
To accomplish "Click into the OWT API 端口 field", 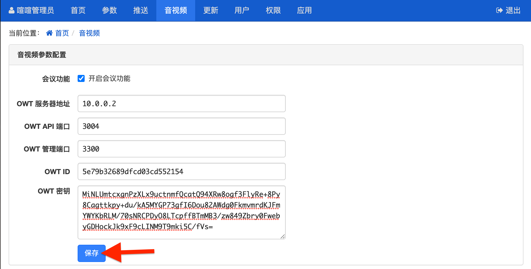I will click(x=181, y=126).
